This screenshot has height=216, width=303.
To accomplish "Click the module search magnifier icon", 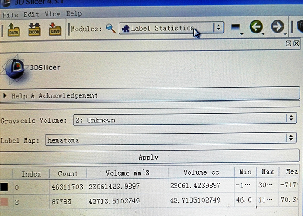I will [x=111, y=29].
